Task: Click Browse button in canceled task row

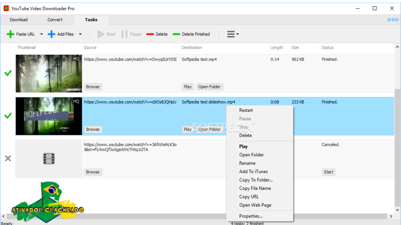Action: tap(93, 172)
